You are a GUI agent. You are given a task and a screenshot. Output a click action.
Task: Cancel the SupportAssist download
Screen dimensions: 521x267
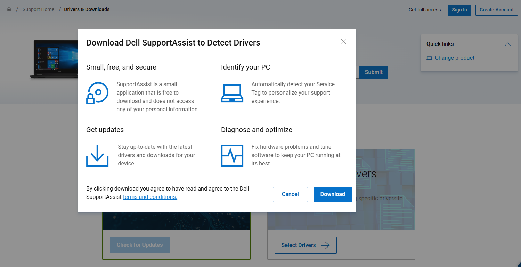click(x=290, y=194)
